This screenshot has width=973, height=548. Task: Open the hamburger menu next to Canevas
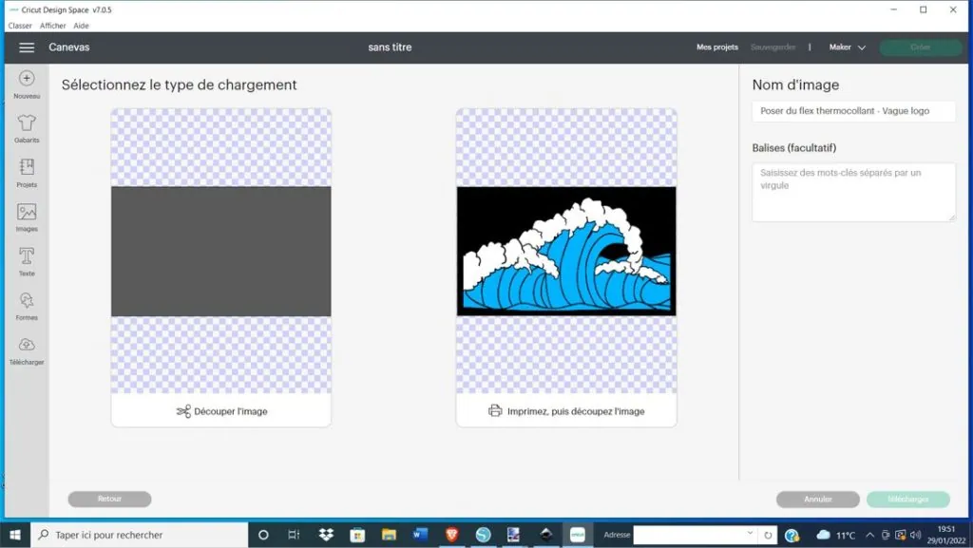(x=27, y=47)
